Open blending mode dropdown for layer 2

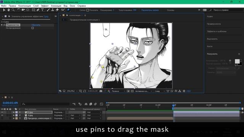click(x=59, y=115)
